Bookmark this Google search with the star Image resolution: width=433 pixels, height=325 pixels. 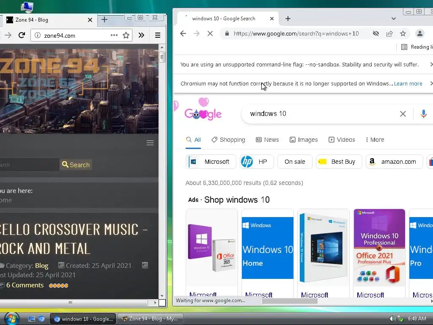point(403,33)
